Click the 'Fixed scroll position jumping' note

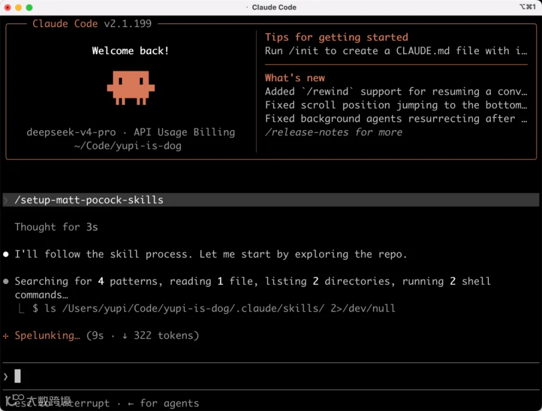[396, 105]
